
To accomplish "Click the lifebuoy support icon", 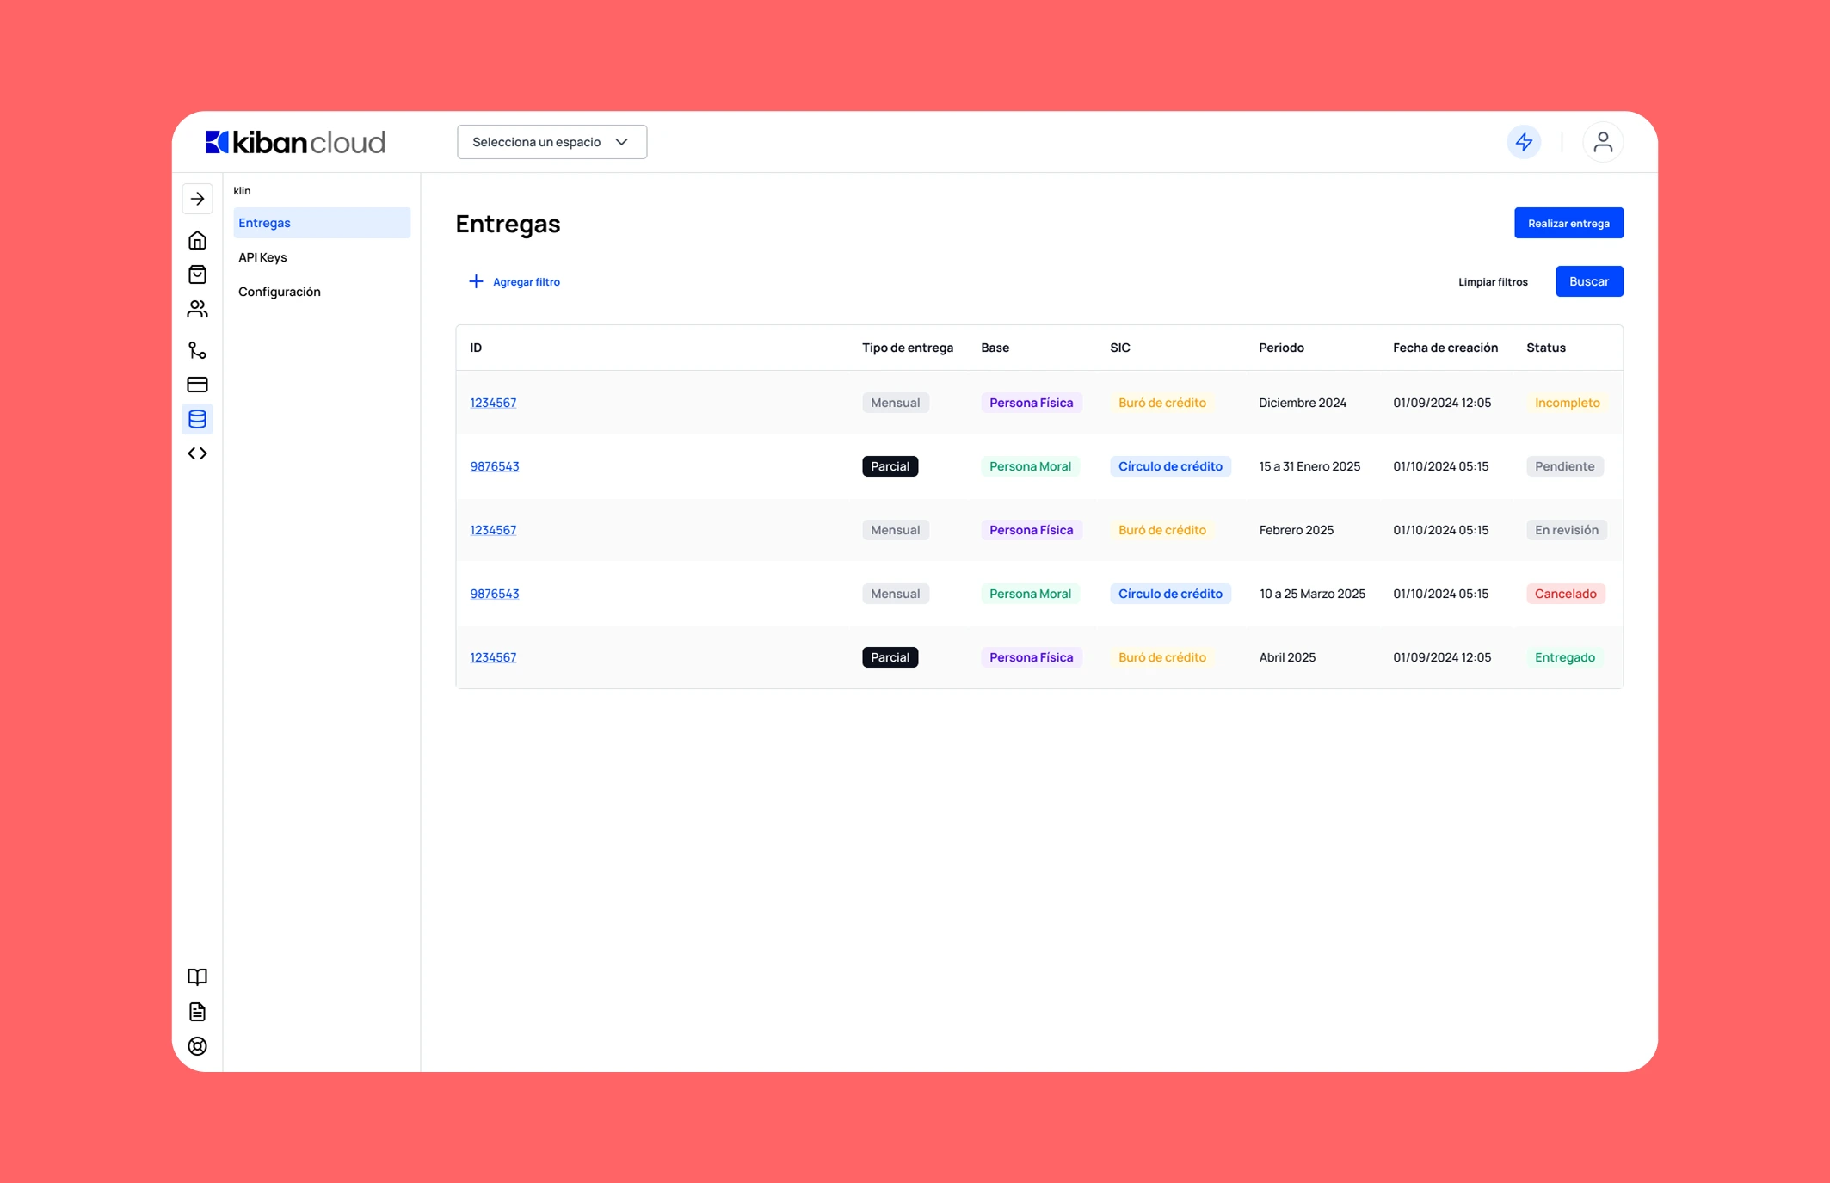I will [x=197, y=1046].
